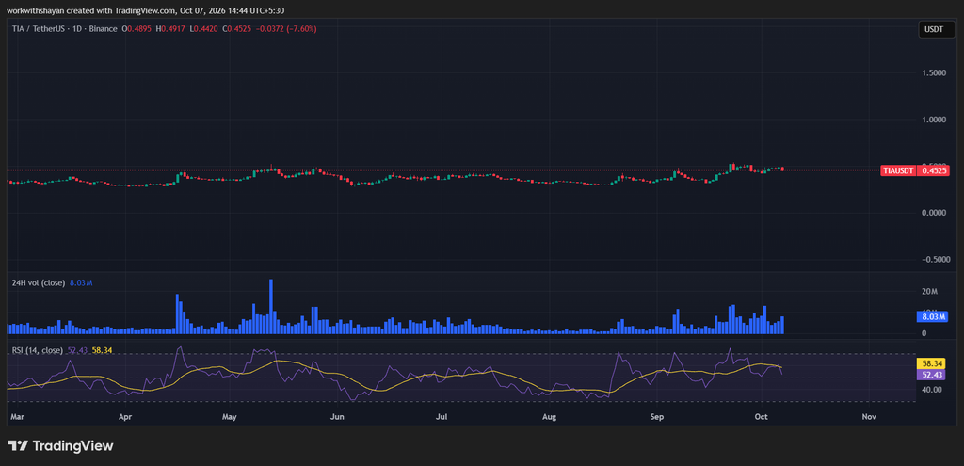Click the Mar label on the time axis

pos(17,417)
